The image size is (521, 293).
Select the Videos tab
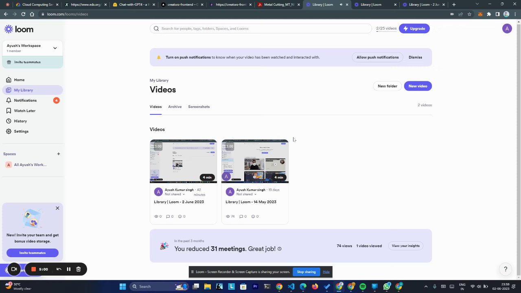[x=155, y=107]
